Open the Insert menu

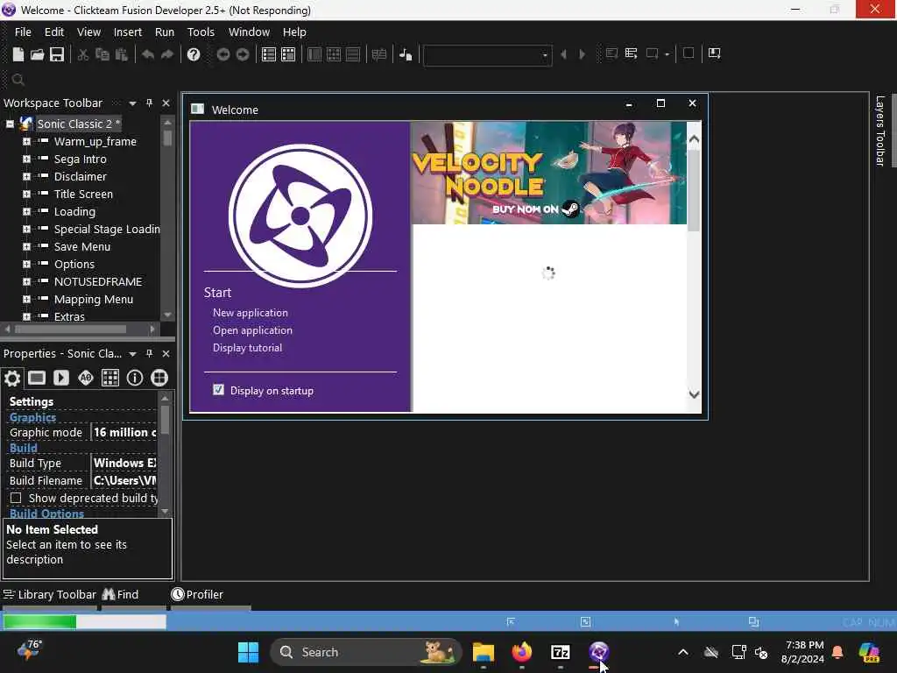point(128,32)
